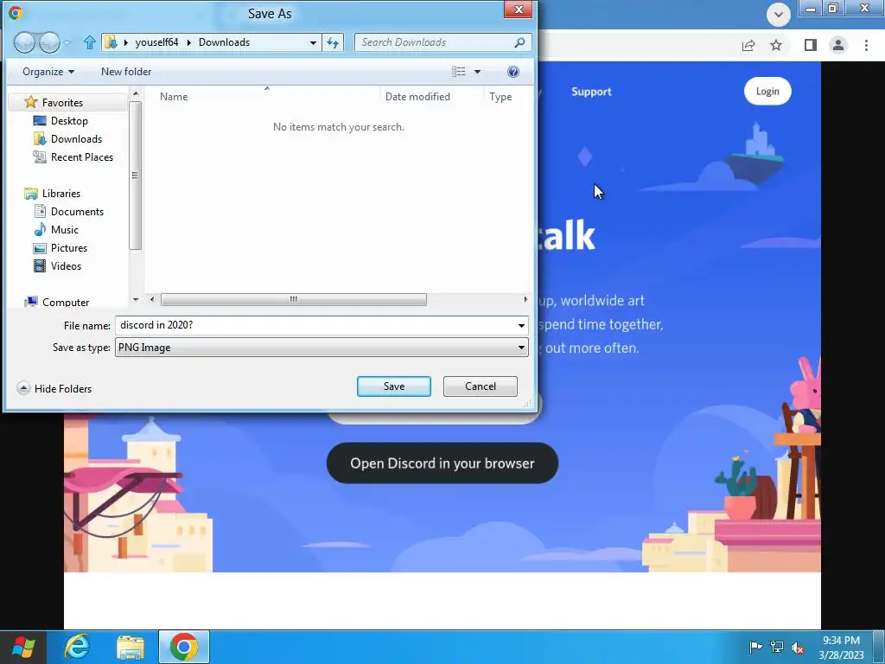Collapse with Hide Folders
This screenshot has height=664, width=885.
tap(54, 388)
